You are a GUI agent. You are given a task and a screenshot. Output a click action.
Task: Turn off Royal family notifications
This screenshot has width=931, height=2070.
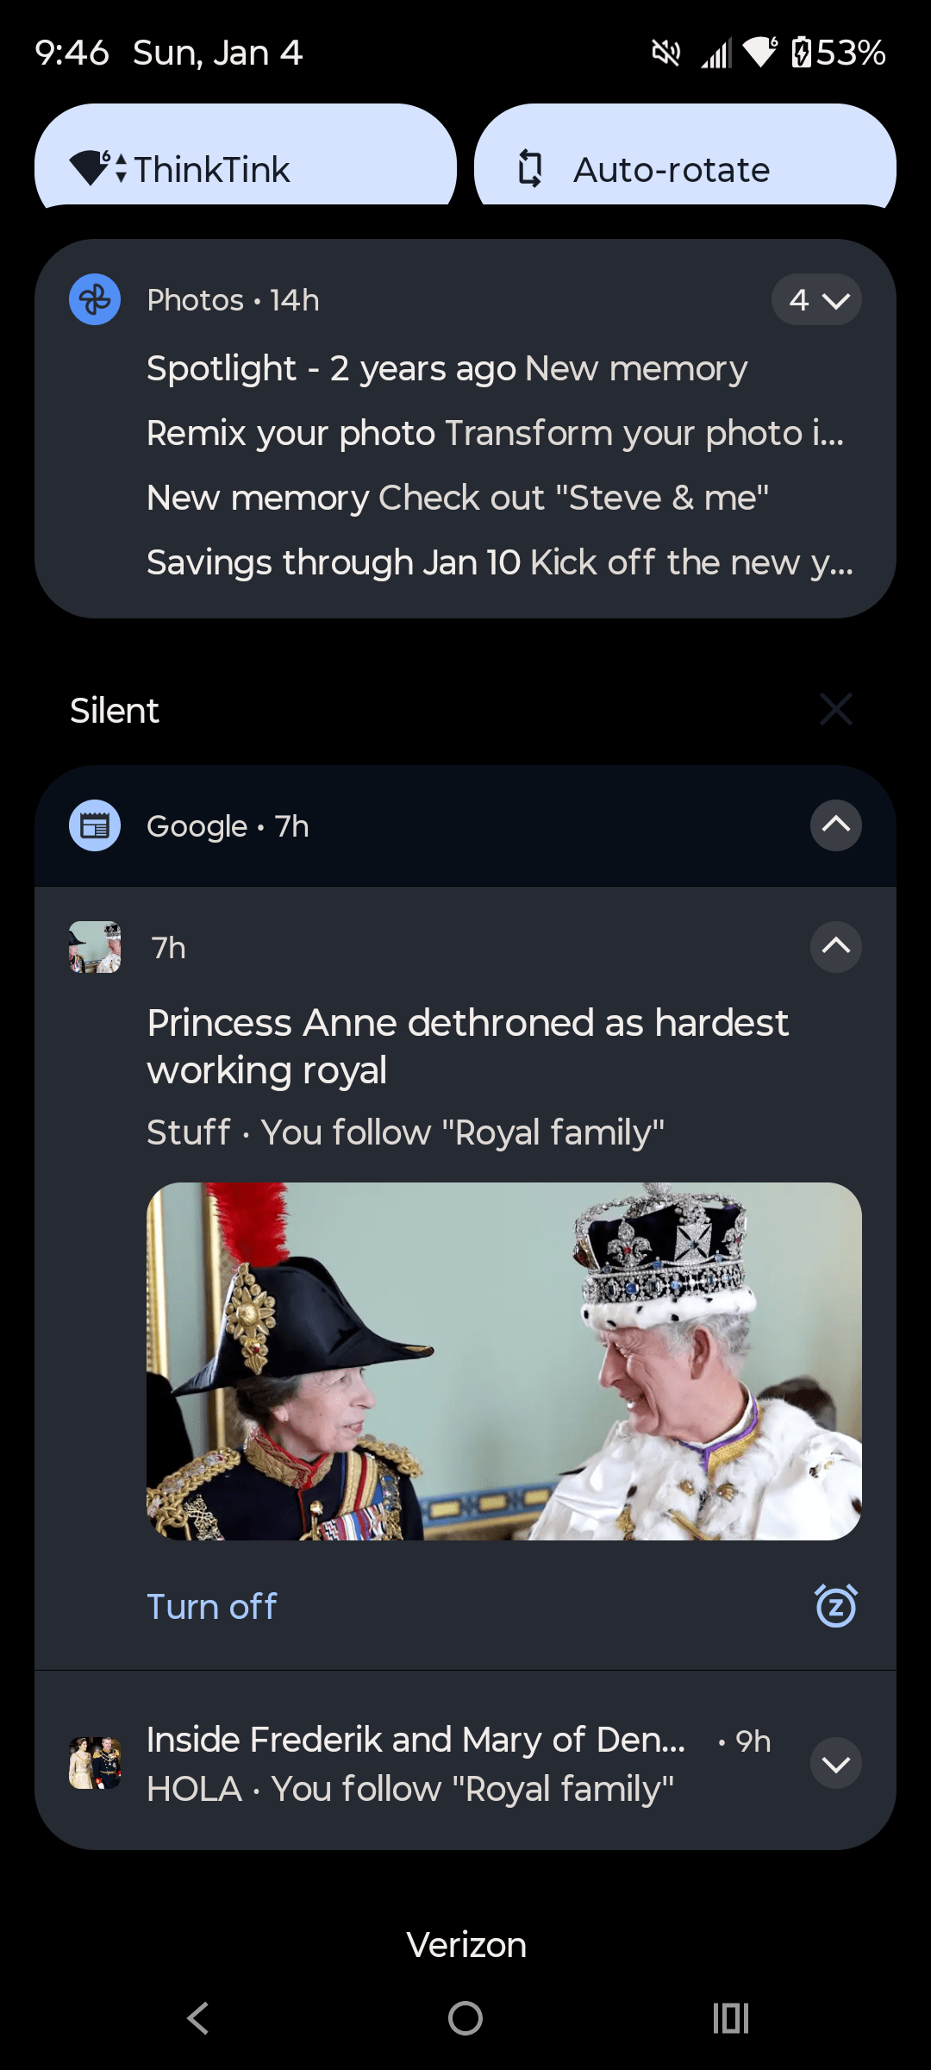click(x=212, y=1607)
